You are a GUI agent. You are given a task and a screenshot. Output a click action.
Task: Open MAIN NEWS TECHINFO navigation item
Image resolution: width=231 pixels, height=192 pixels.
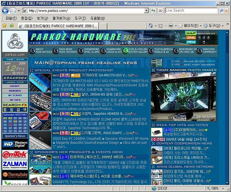(x=65, y=51)
